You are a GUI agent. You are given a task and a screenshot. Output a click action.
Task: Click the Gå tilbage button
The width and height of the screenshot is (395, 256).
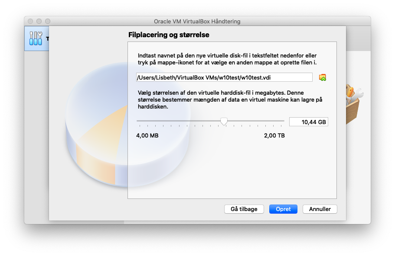tap(244, 209)
